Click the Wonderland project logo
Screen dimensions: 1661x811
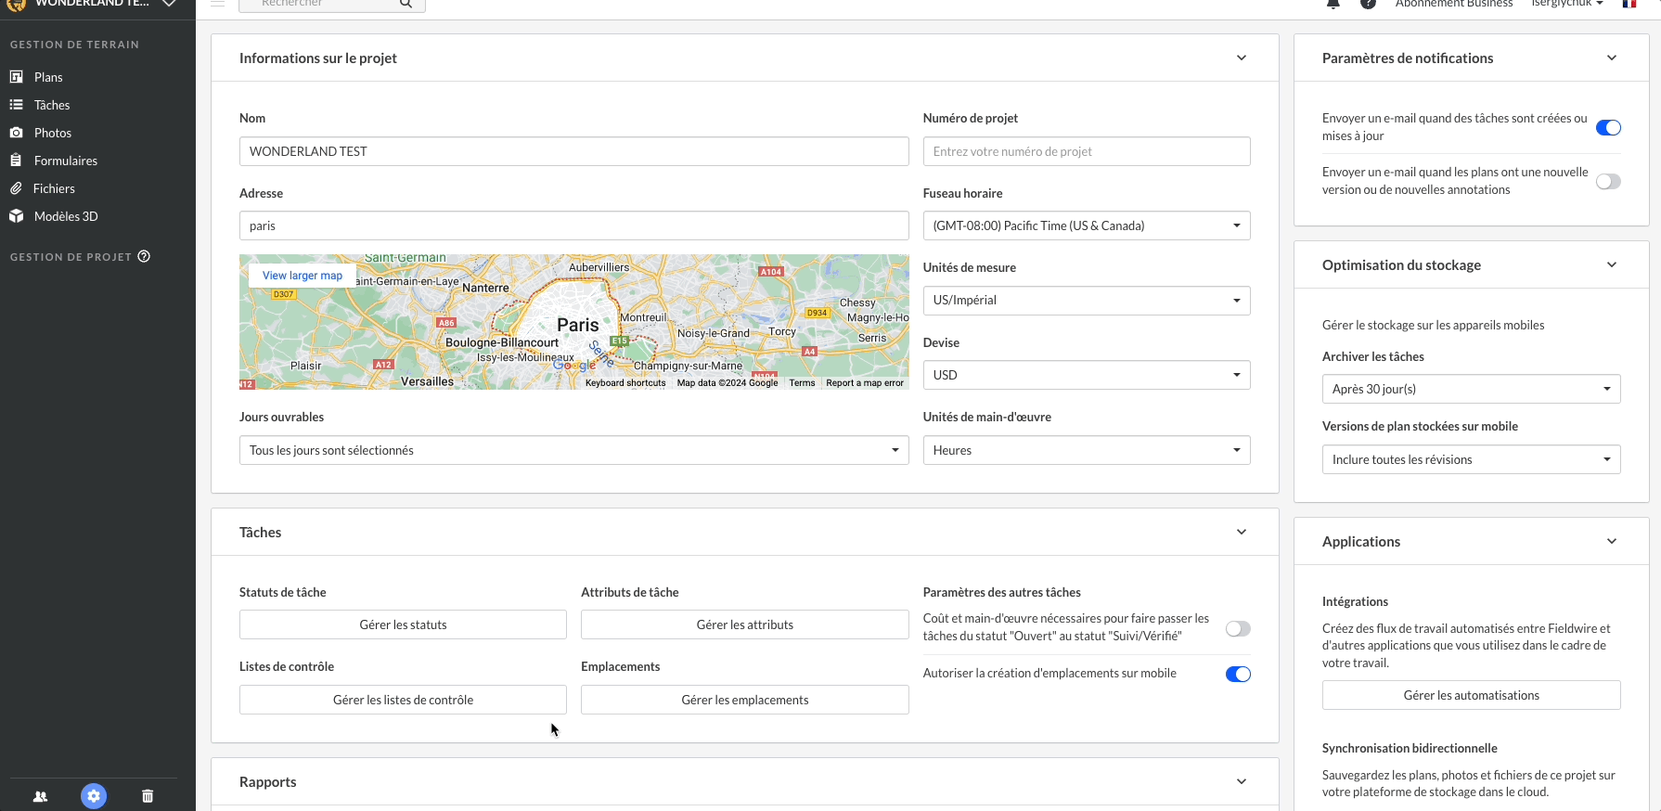coord(16,4)
